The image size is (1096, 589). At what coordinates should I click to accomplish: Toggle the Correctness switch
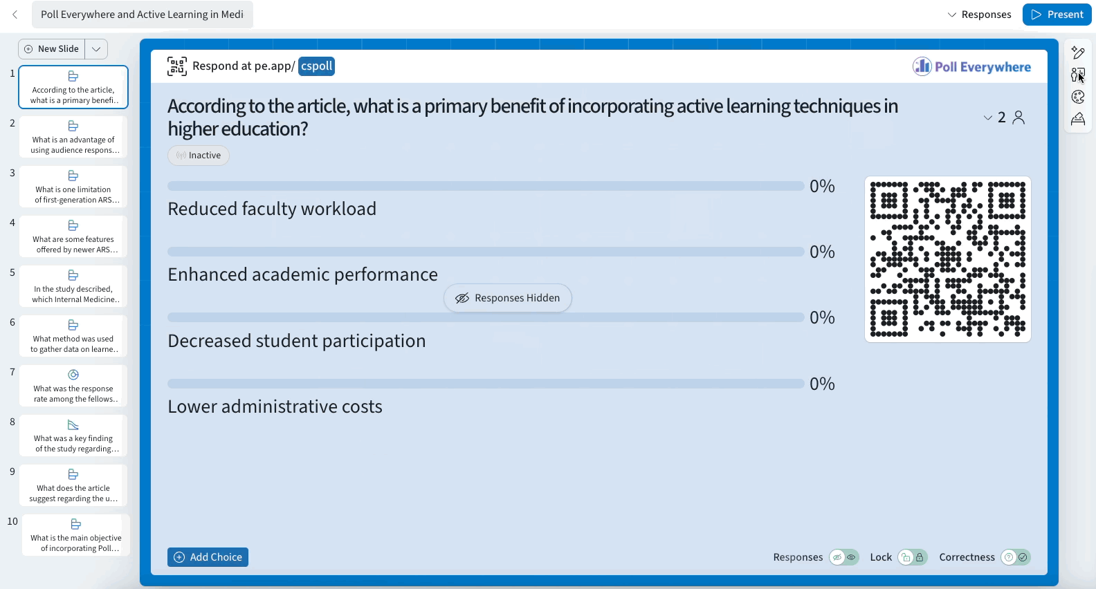(1016, 557)
